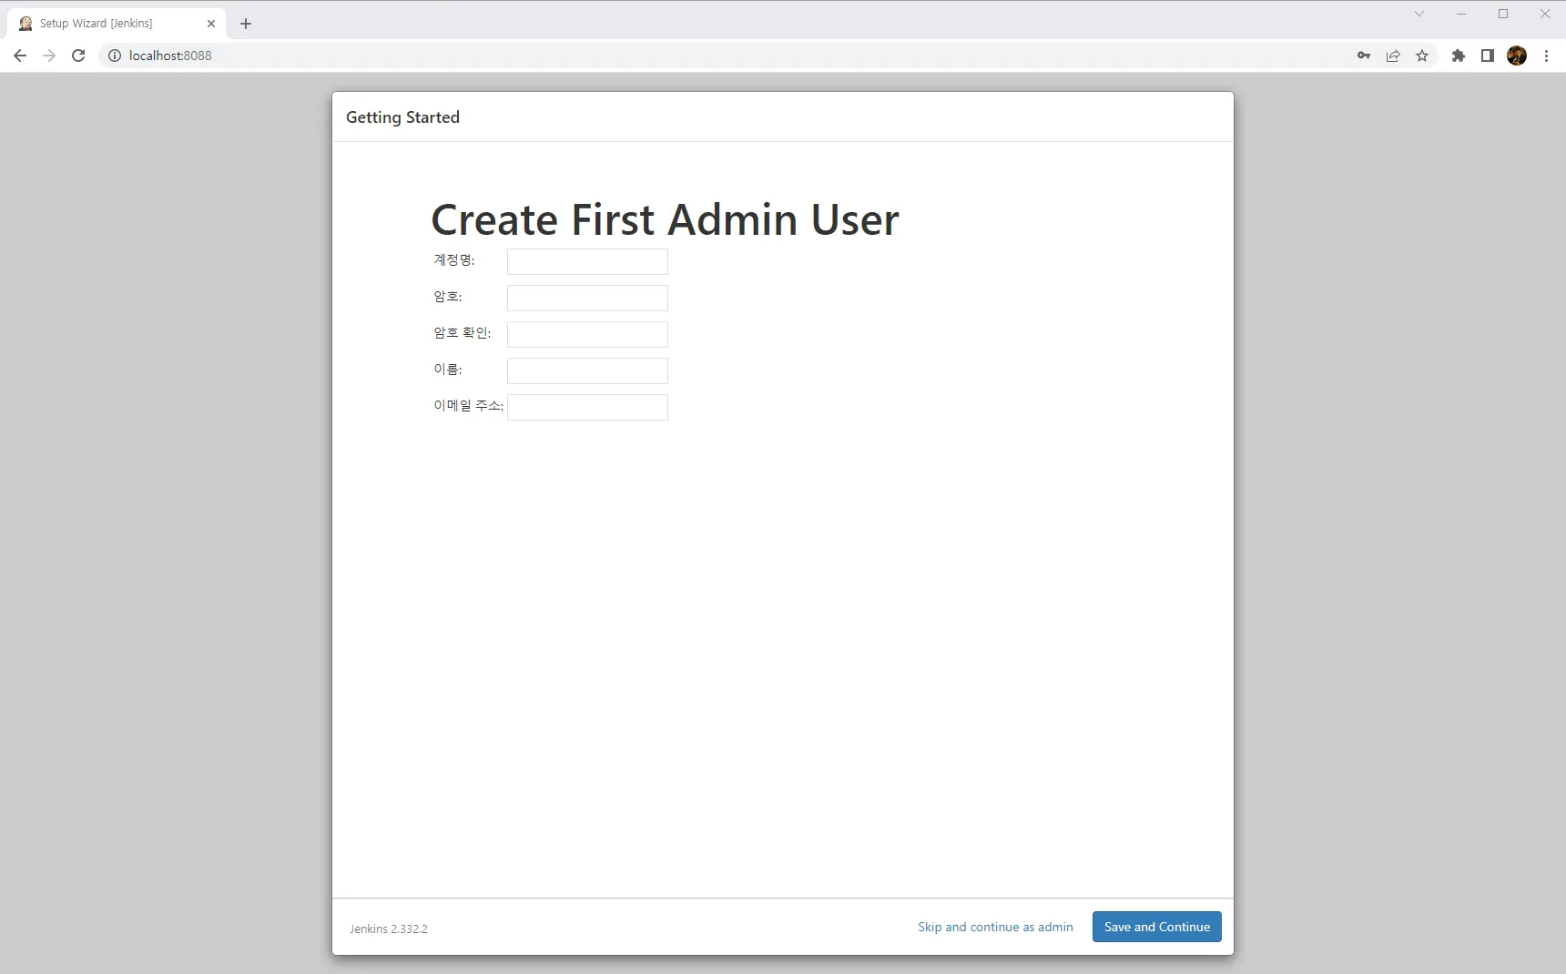Image resolution: width=1566 pixels, height=974 pixels.
Task: Click the 암호 확인 confirm field
Action: tap(587, 335)
